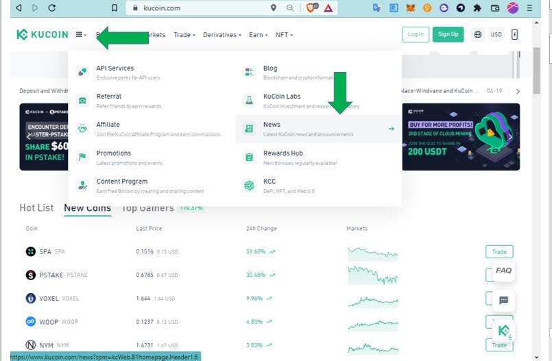Open Rewards Hub menu entry
Screen dimensions: 552x361
(x=318, y=158)
